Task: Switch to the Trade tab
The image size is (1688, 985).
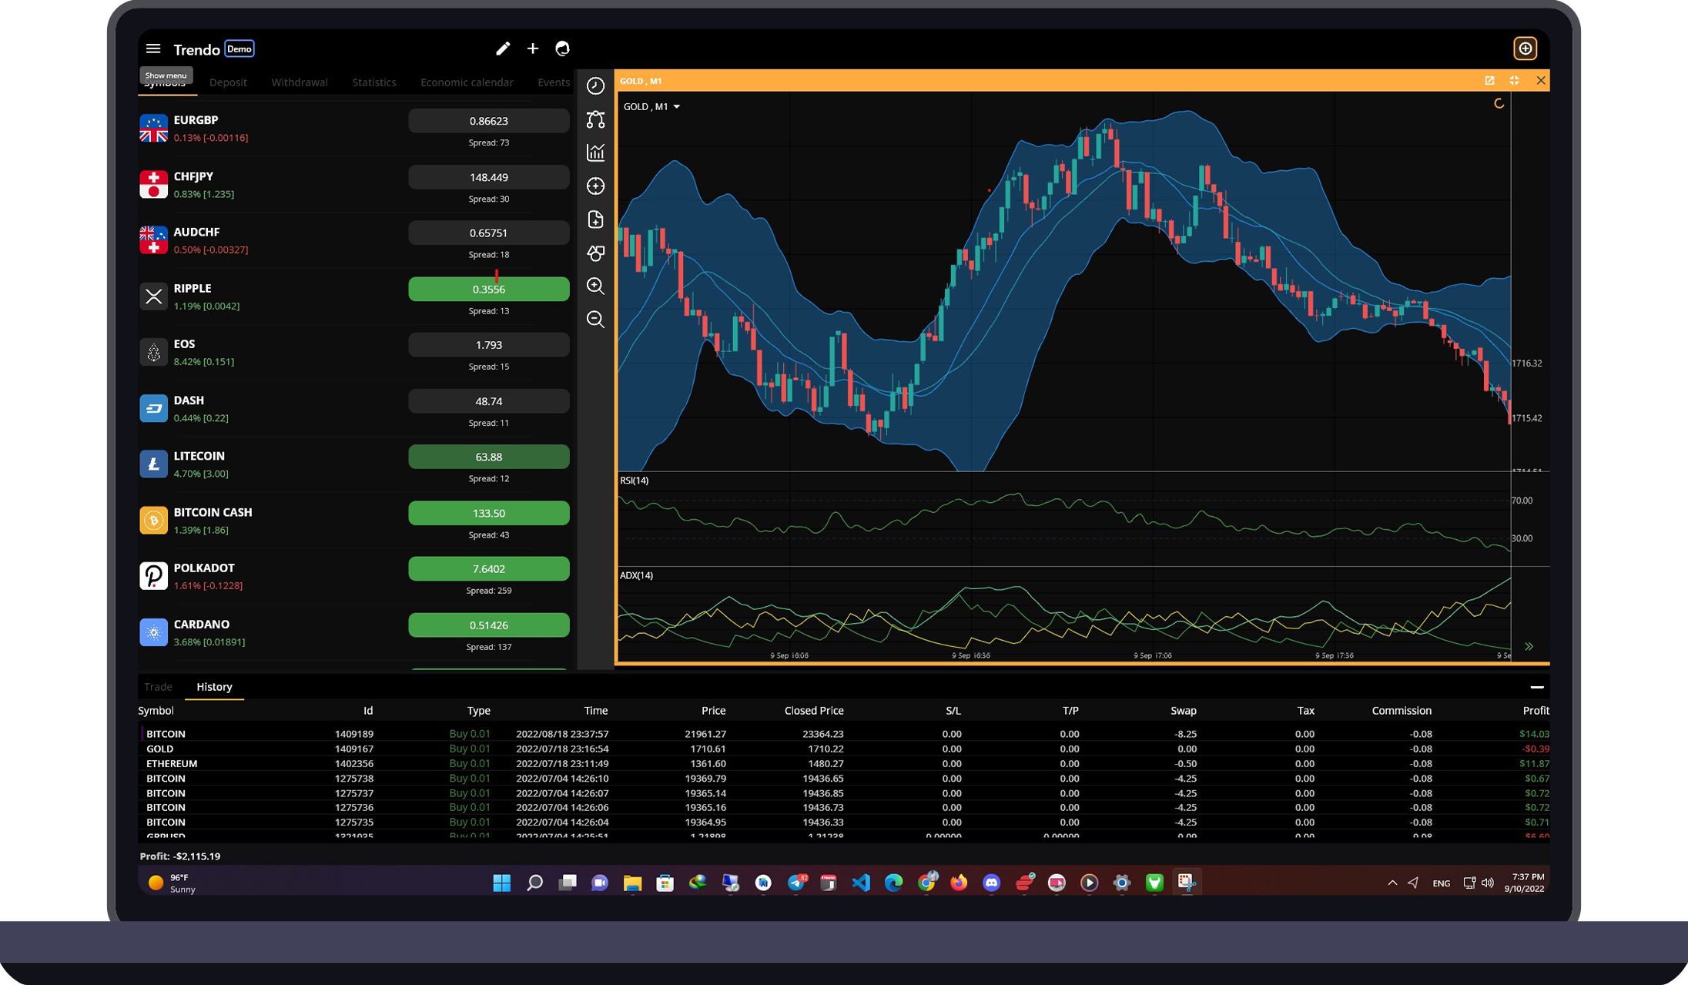Action: click(x=158, y=687)
